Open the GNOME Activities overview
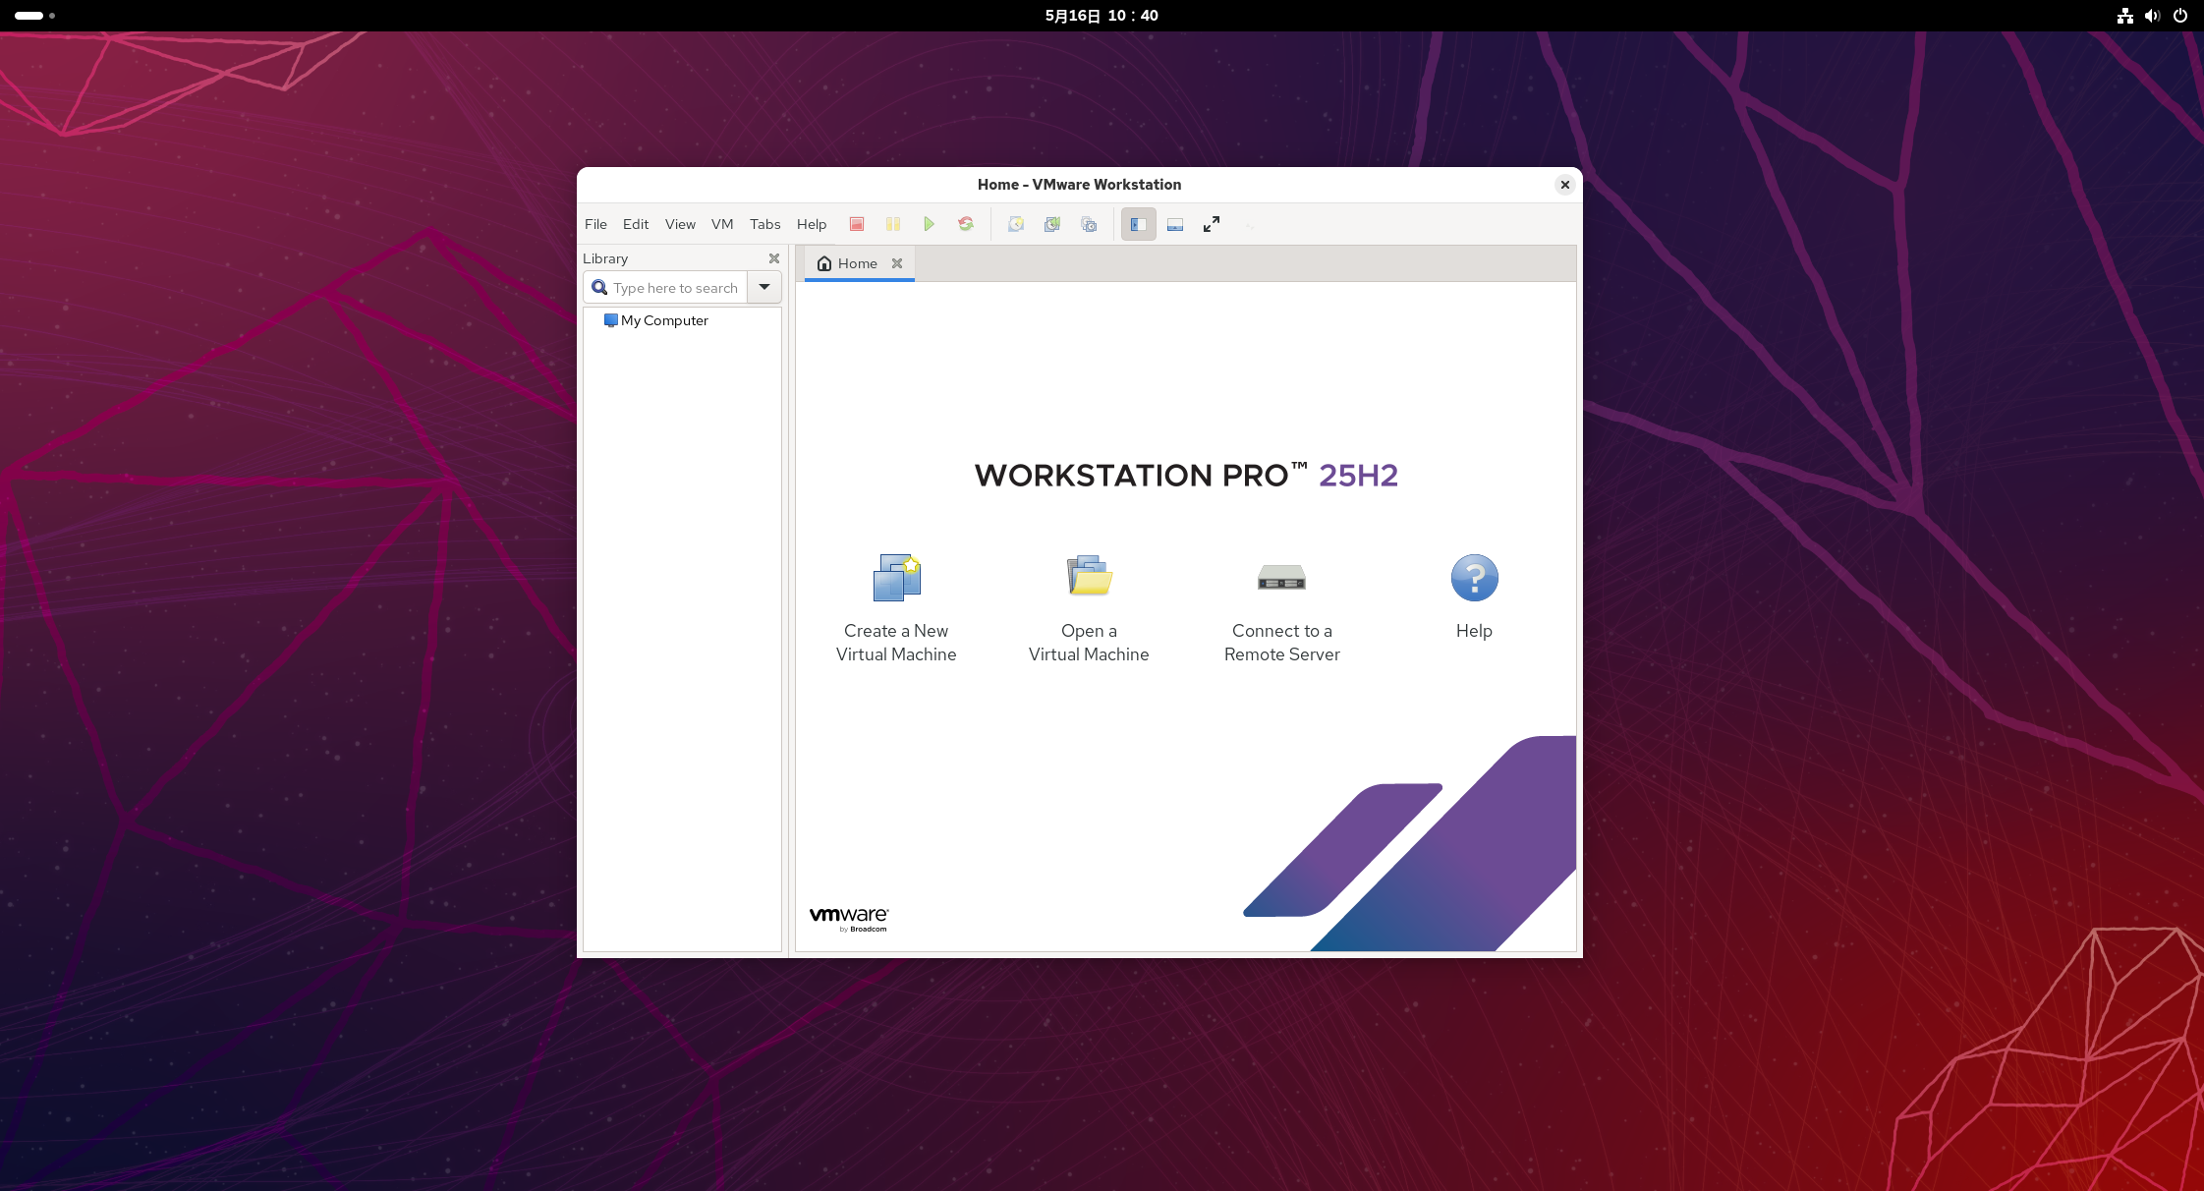The width and height of the screenshot is (2204, 1191). [34, 16]
